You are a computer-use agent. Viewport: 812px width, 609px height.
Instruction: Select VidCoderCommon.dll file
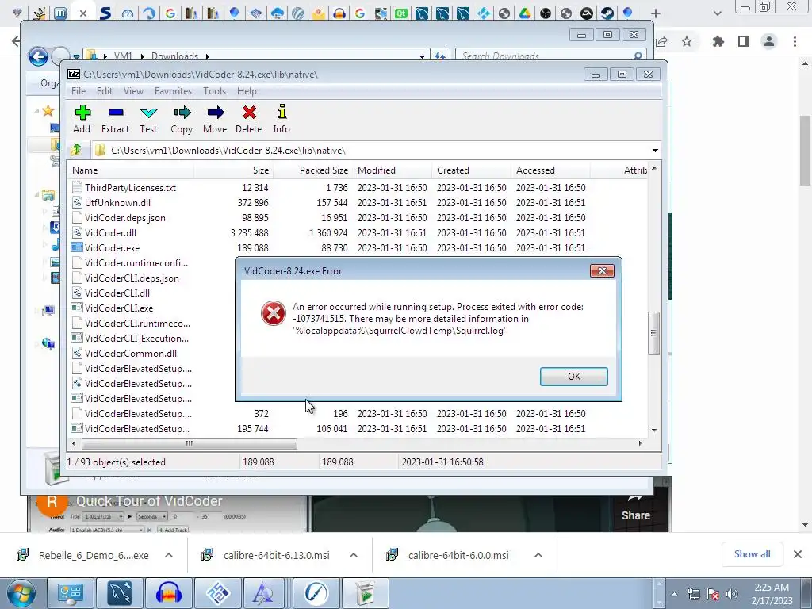click(131, 353)
